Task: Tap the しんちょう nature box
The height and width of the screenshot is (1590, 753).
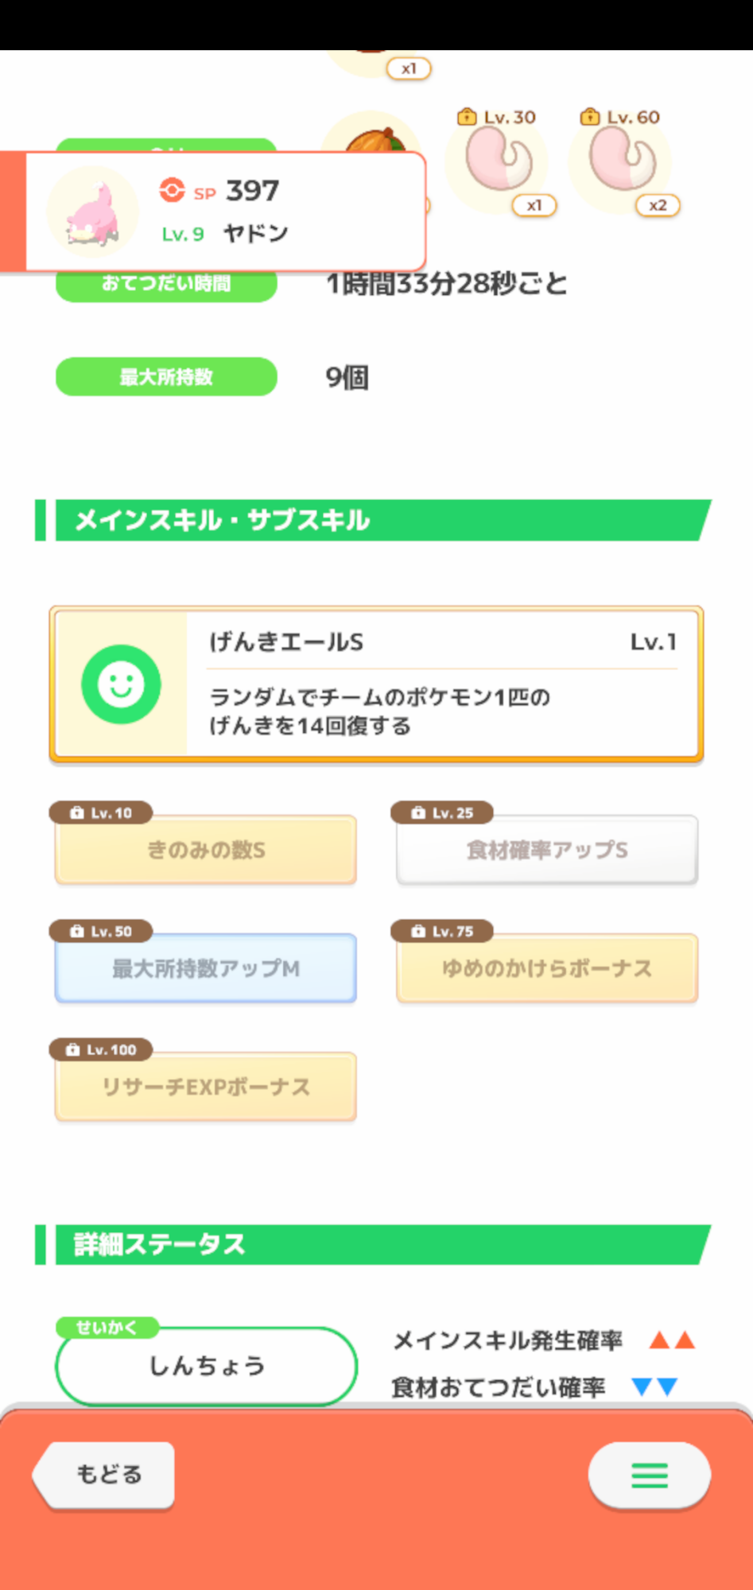Action: pyautogui.click(x=206, y=1366)
